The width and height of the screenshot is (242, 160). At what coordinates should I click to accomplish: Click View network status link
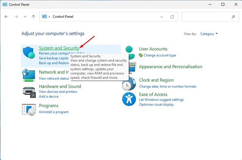[54, 78]
